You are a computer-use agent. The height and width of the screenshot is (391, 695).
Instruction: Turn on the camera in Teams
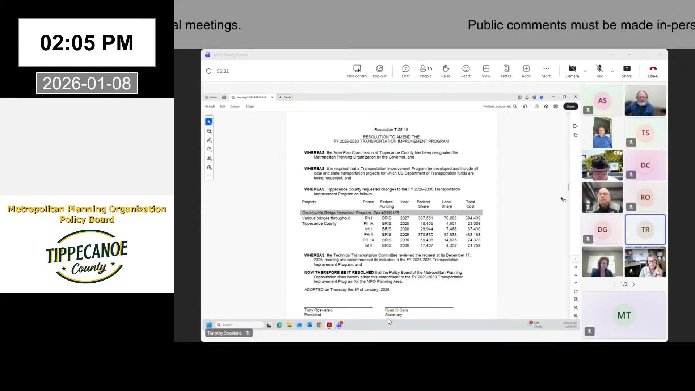[572, 70]
